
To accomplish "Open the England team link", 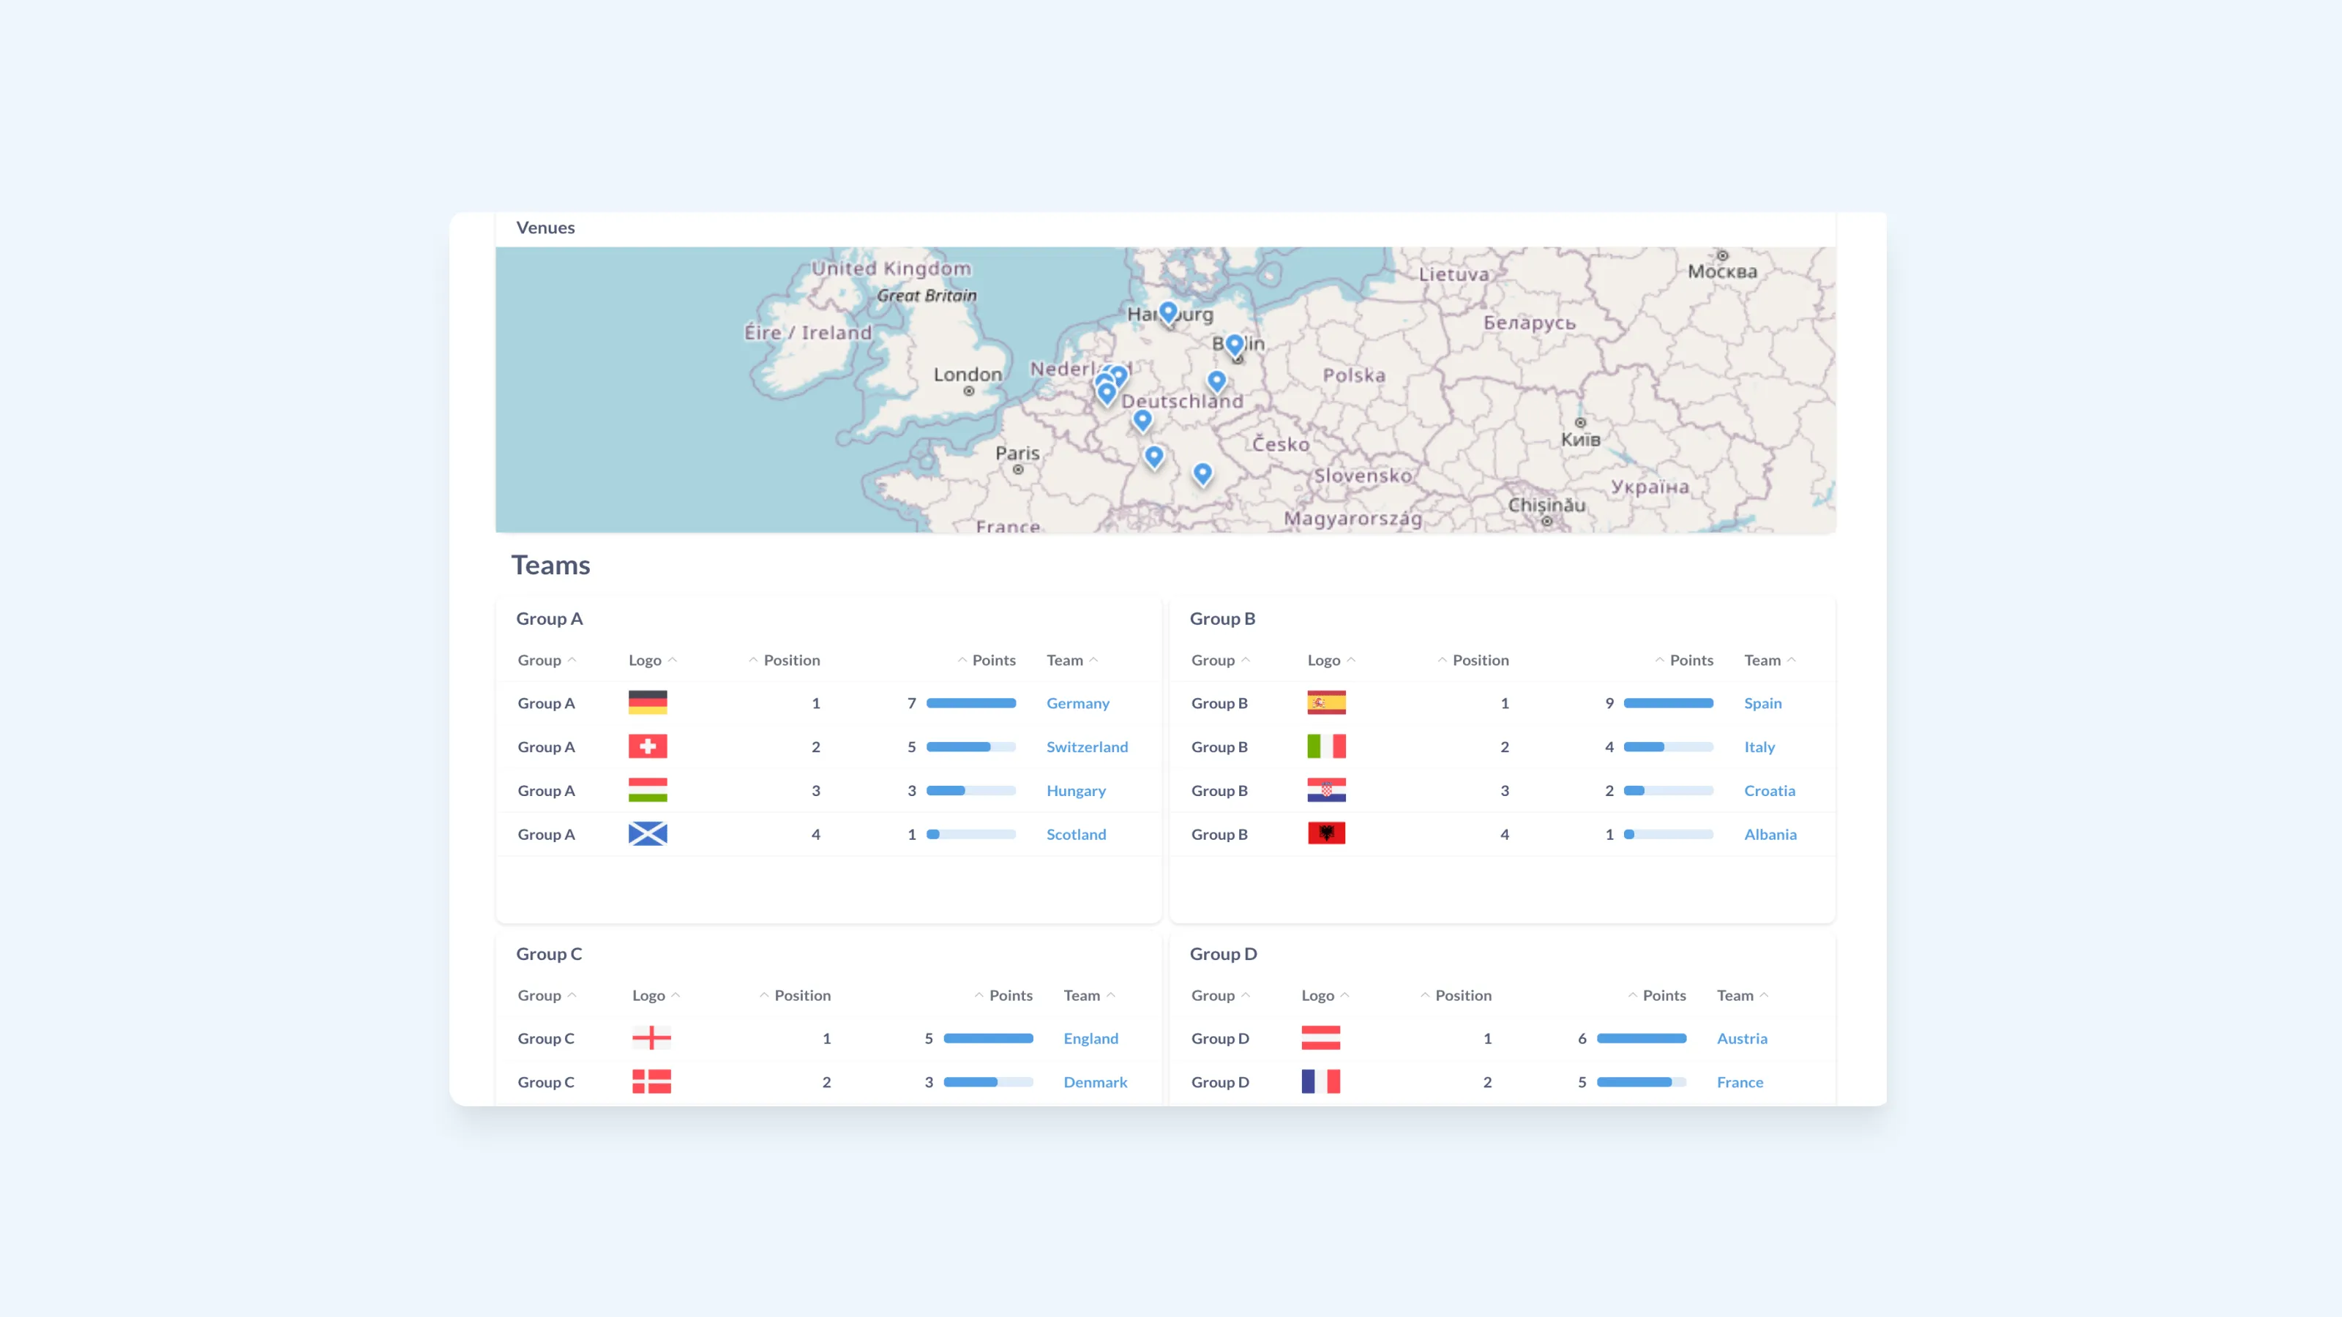I will tap(1090, 1038).
